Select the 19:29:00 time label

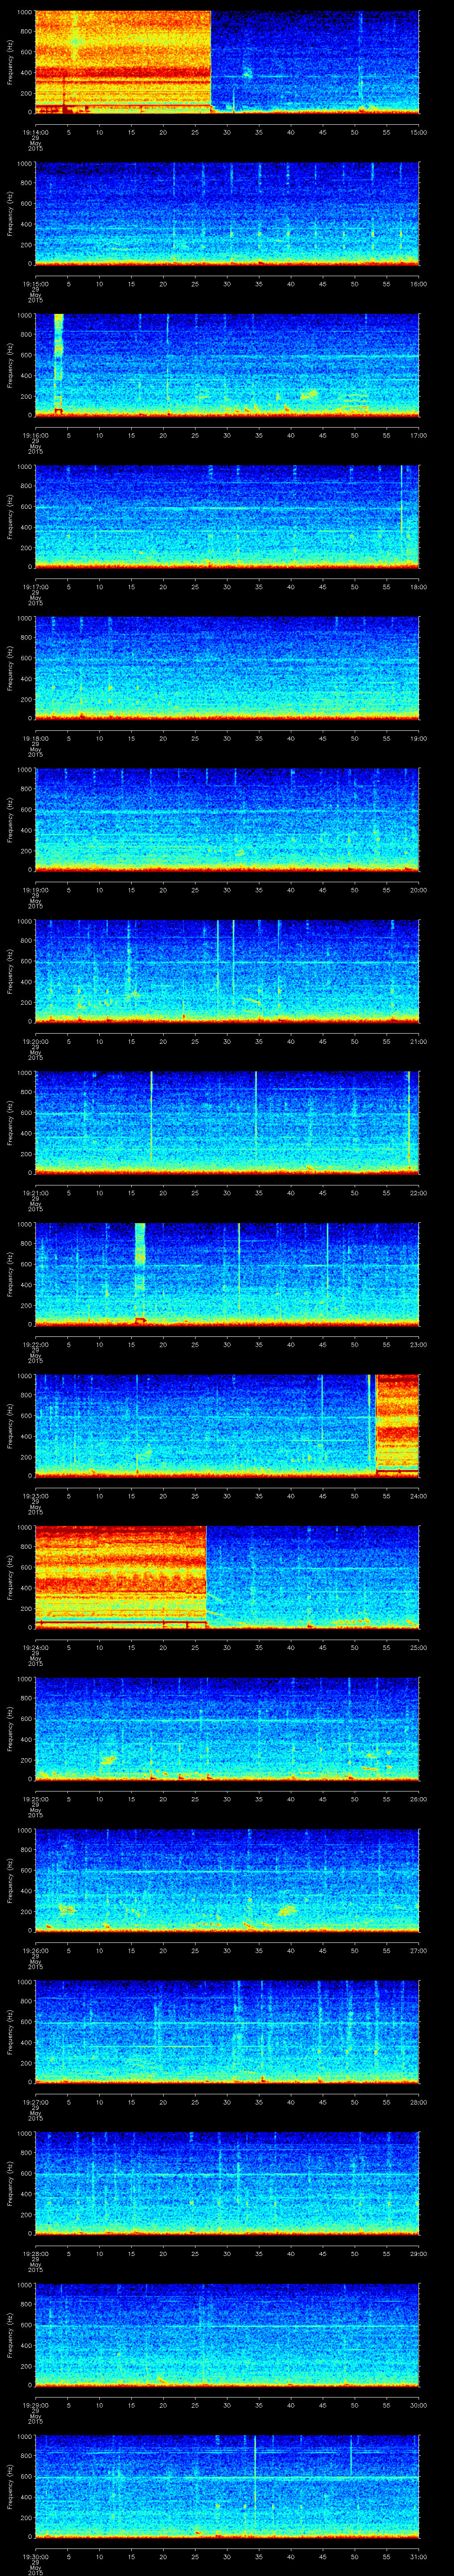click(35, 2405)
